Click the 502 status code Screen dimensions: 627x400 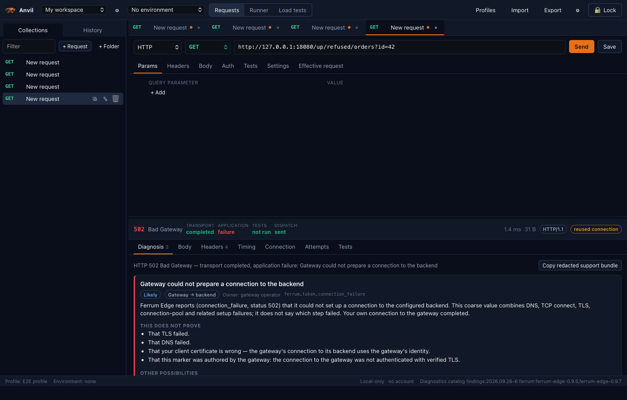click(139, 229)
